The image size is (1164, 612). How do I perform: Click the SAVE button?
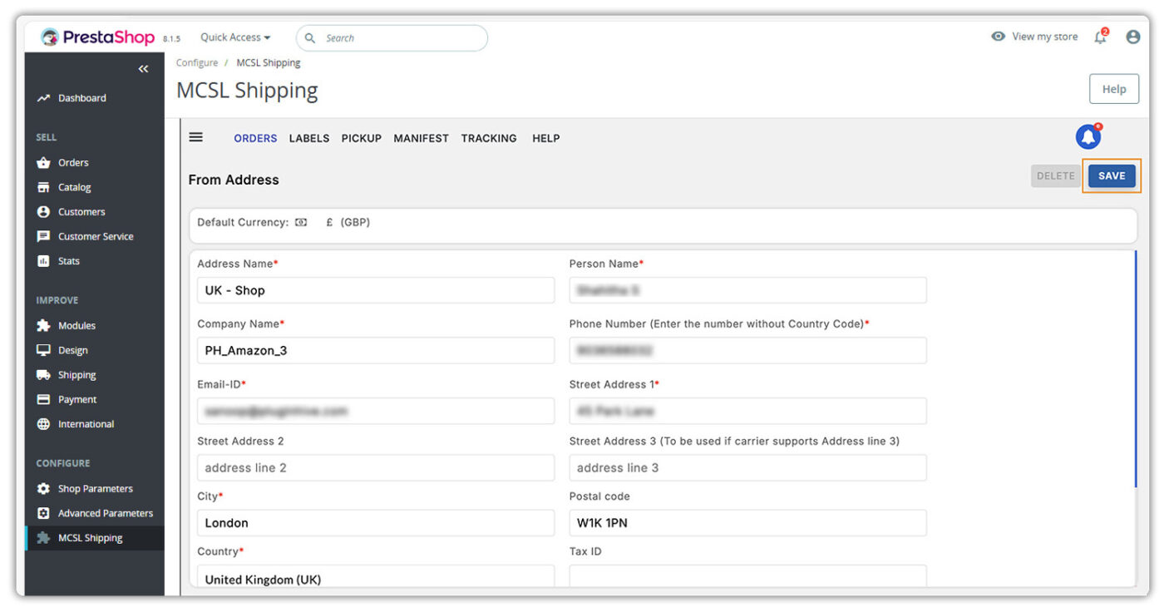point(1112,175)
